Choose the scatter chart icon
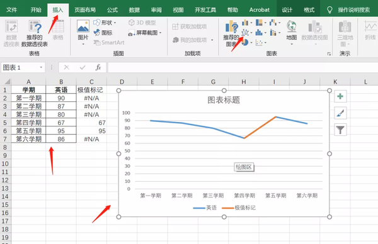Viewport: 378px width, 244px height. (x=259, y=43)
